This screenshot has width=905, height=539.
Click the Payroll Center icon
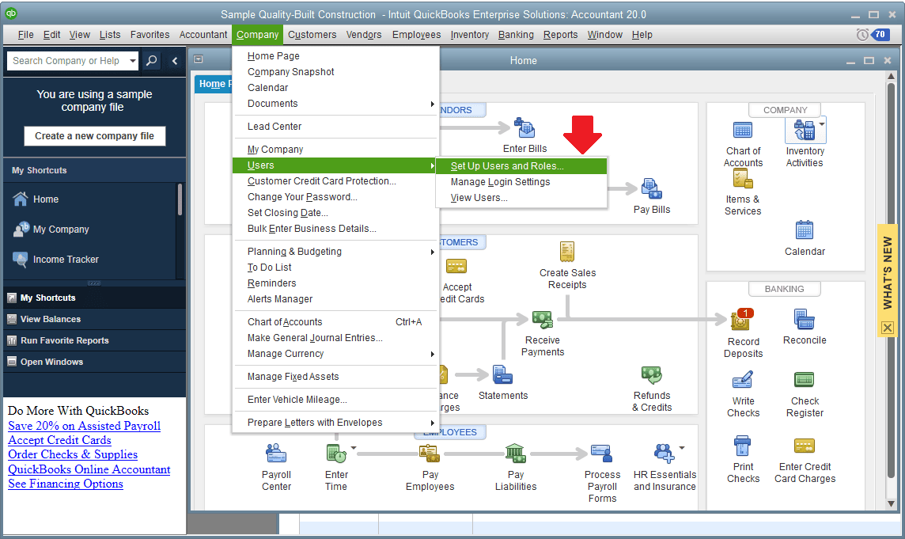tap(276, 453)
